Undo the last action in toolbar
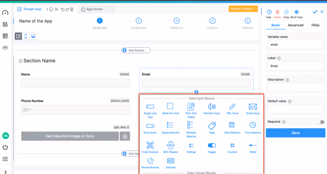Image resolution: width=327 pixels, height=174 pixels. point(63,9)
